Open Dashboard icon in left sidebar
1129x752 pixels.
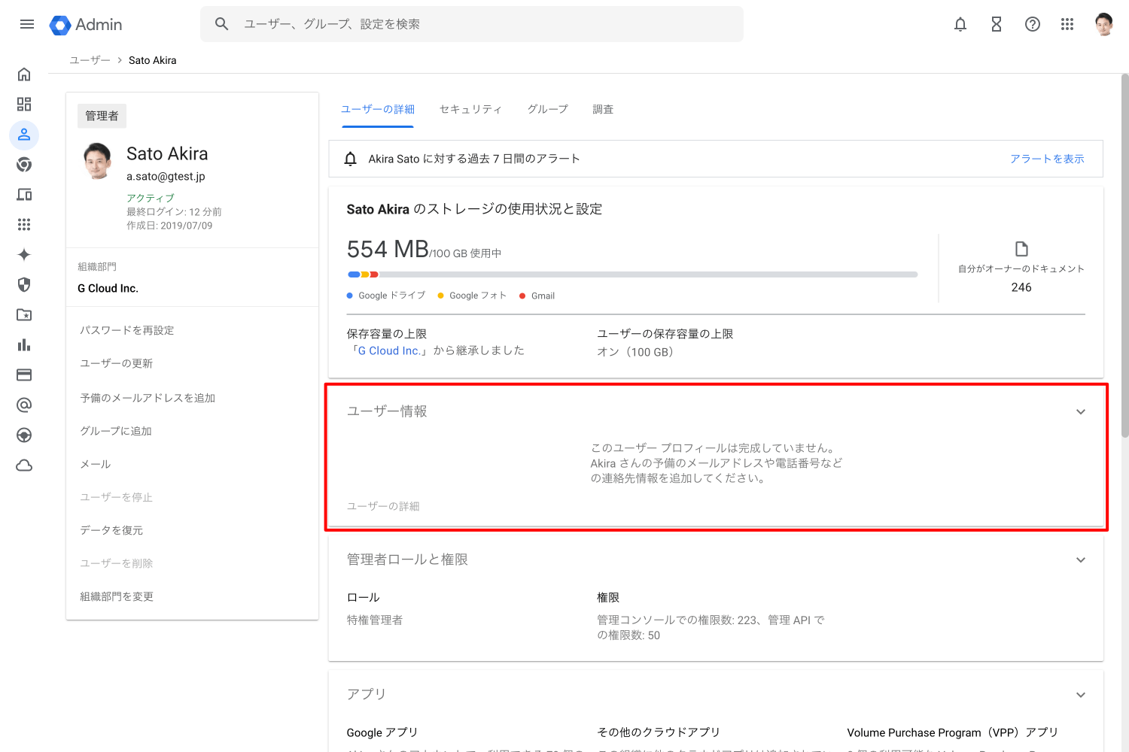(24, 105)
